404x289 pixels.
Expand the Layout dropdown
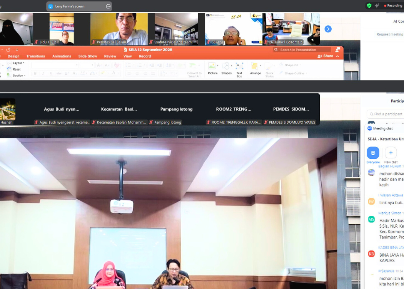18,63
